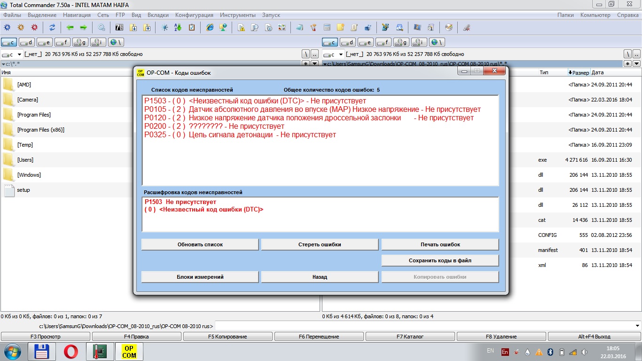The image size is (642, 361).
Task: Open the Конфигурация menu
Action: pos(194,15)
